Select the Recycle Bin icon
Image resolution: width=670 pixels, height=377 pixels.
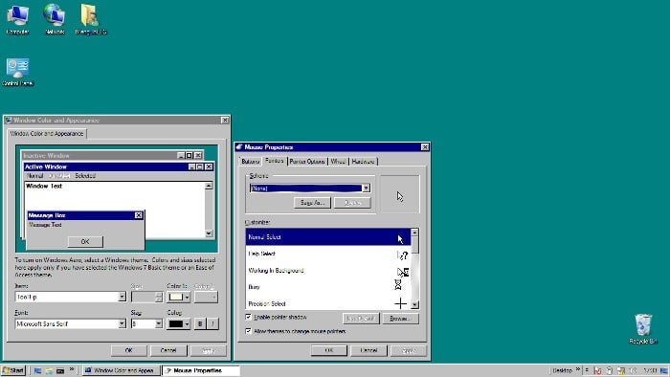[x=643, y=328]
